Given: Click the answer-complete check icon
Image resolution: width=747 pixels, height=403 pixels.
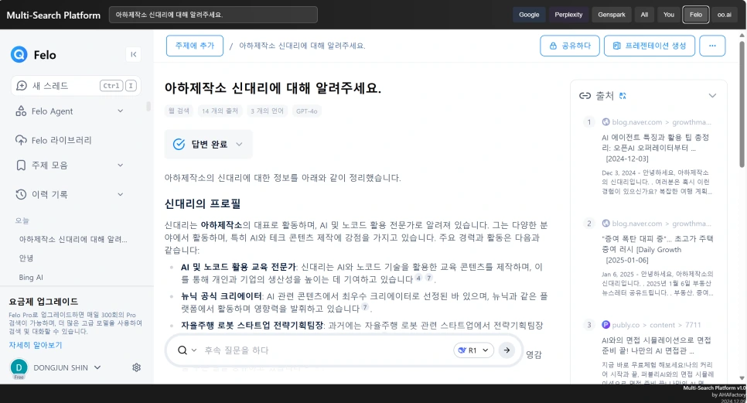Looking at the screenshot, I should tap(179, 145).
